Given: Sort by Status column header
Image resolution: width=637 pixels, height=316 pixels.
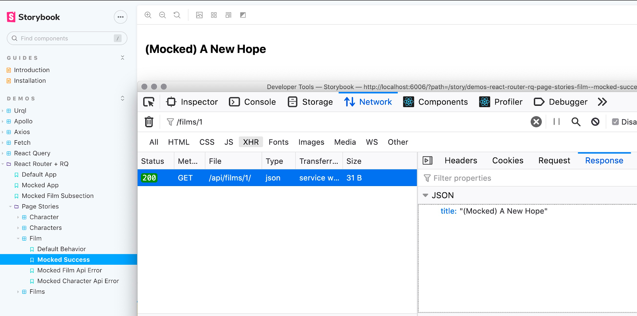Looking at the screenshot, I should [156, 161].
